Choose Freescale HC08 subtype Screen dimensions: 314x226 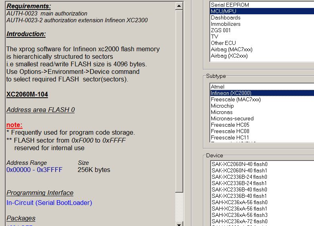click(x=262, y=131)
